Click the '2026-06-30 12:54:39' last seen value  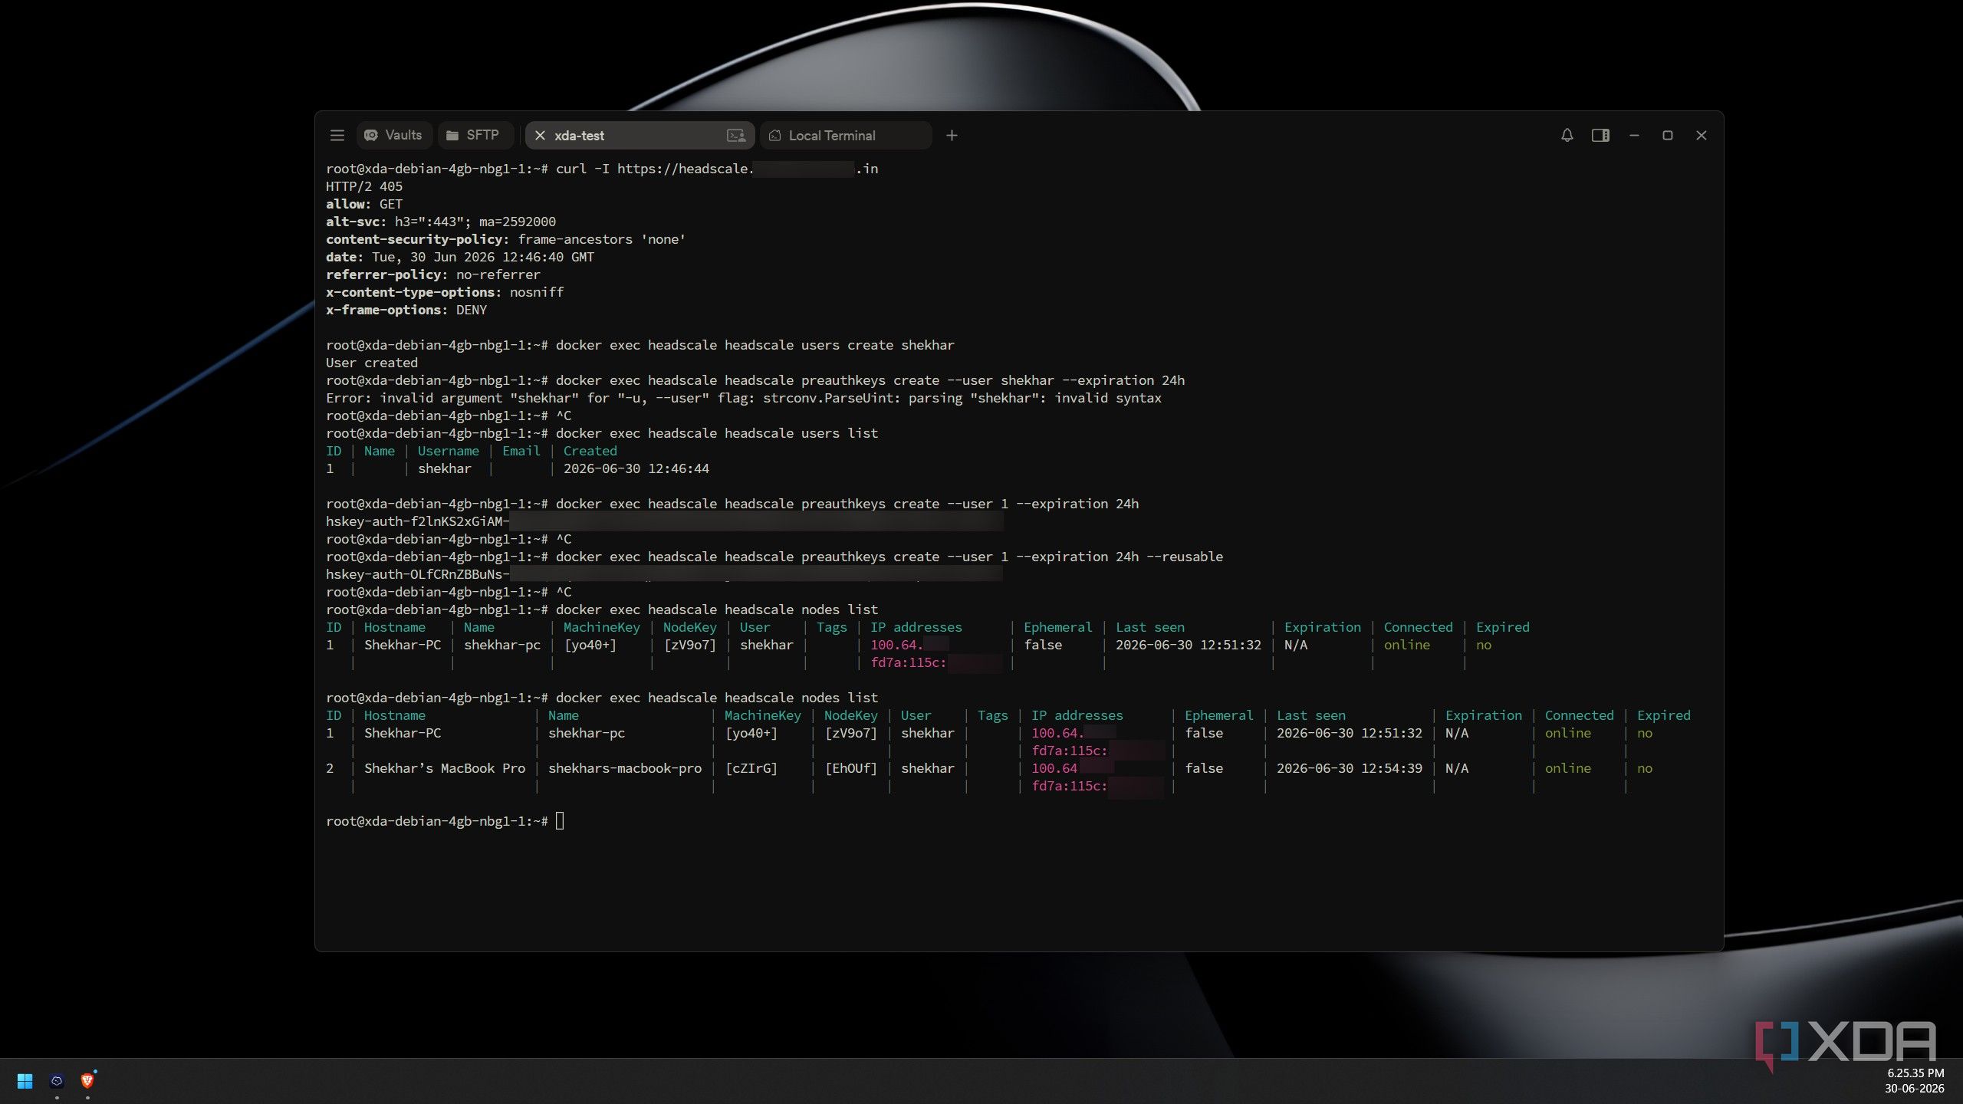click(x=1350, y=768)
